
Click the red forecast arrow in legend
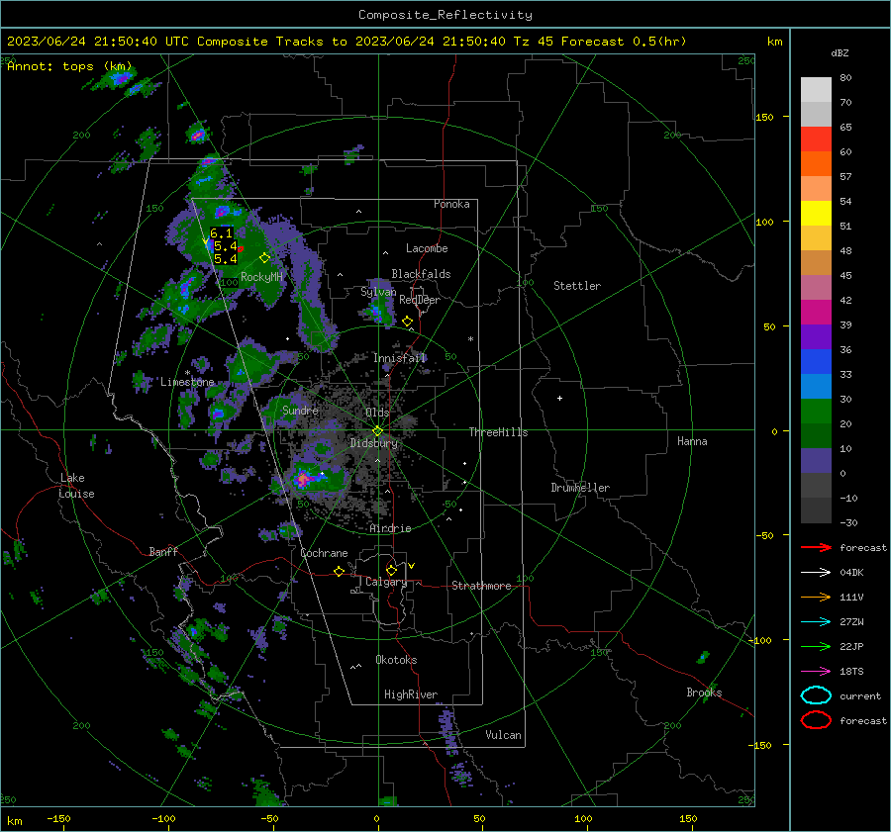(x=816, y=547)
